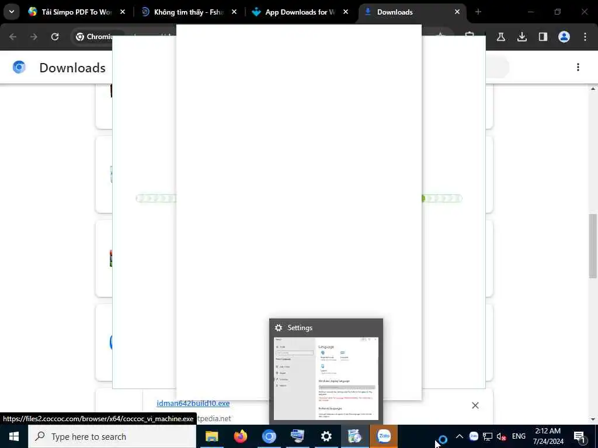Switch to Không tìm thấy - Fshare tab
The width and height of the screenshot is (598, 448).
click(x=188, y=12)
